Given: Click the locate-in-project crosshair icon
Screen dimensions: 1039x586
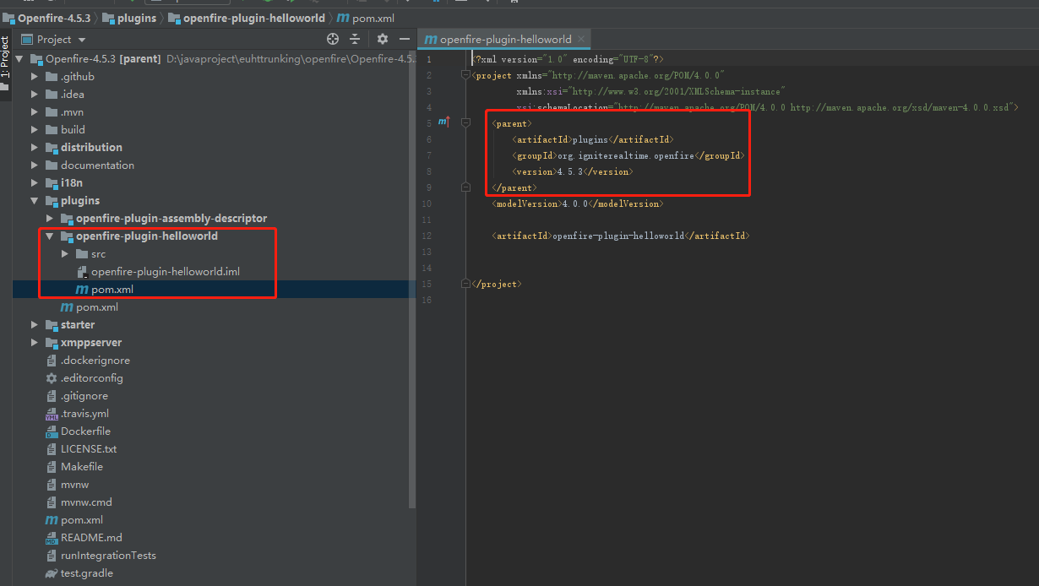Looking at the screenshot, I should [333, 39].
